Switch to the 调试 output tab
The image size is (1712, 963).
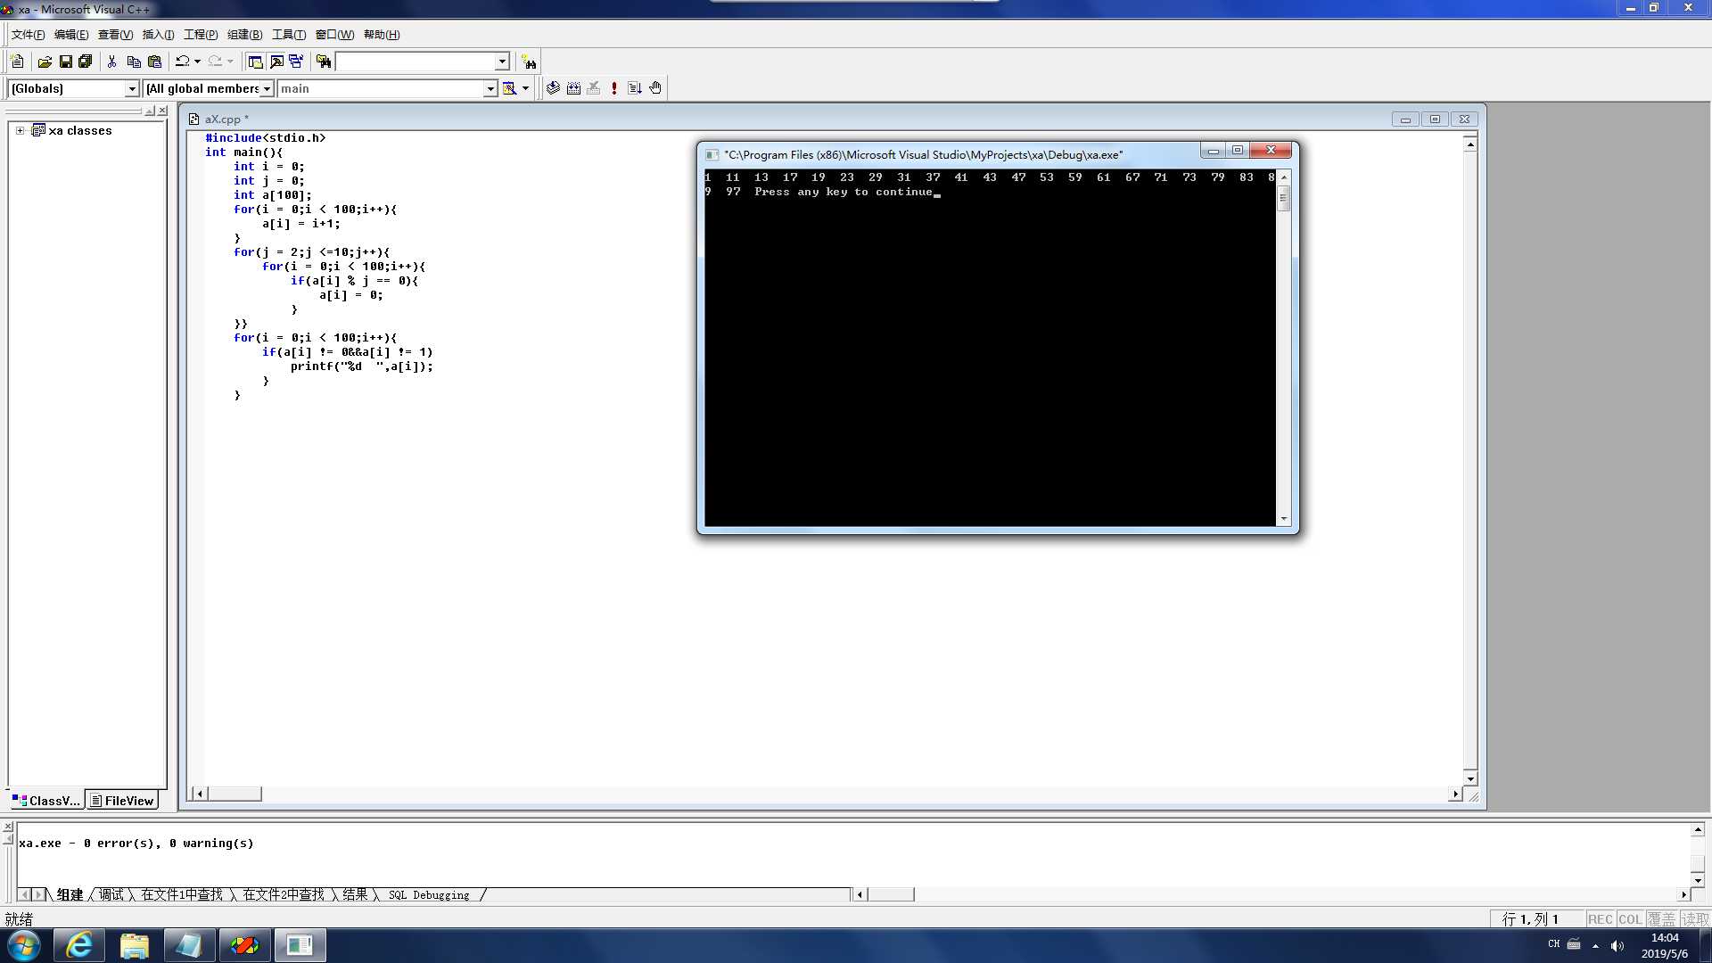[111, 894]
